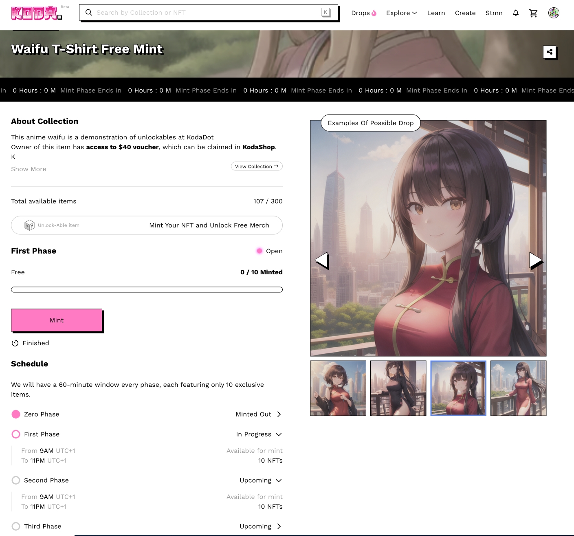
Task: Show previous example drop image
Action: (322, 260)
